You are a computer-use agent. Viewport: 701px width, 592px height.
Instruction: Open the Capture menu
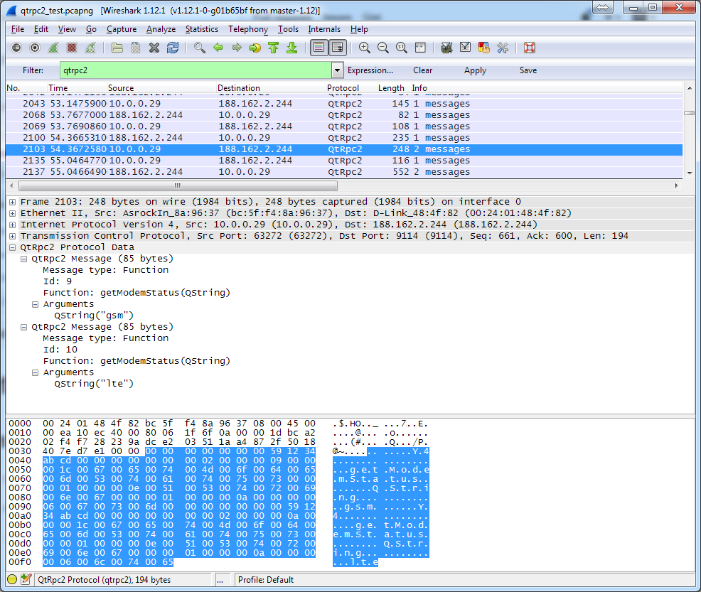pyautogui.click(x=121, y=29)
